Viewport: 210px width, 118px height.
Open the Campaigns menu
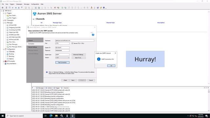coord(19,4)
